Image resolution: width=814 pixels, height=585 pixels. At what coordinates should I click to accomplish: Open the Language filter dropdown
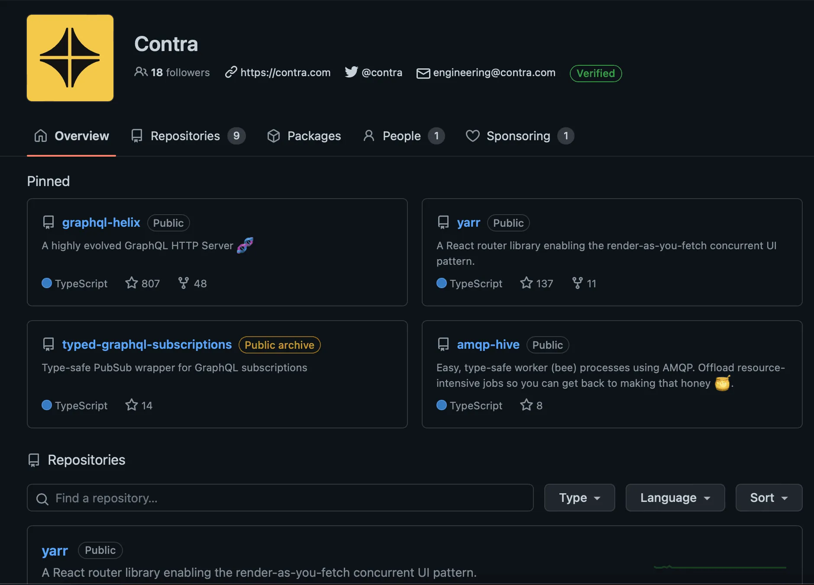pos(674,498)
